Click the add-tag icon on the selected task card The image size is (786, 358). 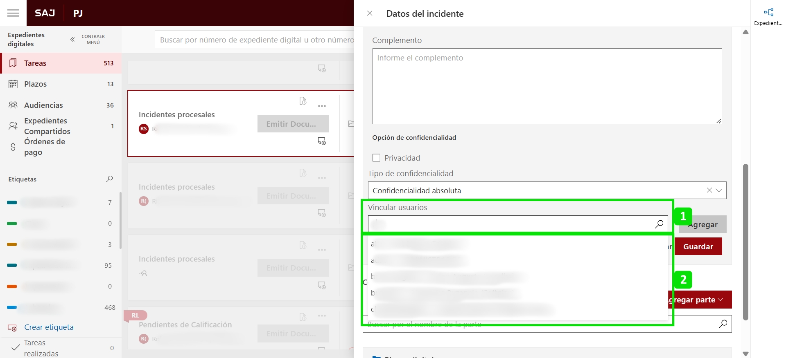[x=322, y=141]
